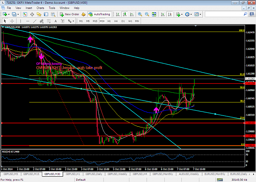Switch timeframe to M15

95,21
